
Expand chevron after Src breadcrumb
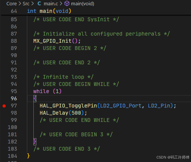(33, 4)
